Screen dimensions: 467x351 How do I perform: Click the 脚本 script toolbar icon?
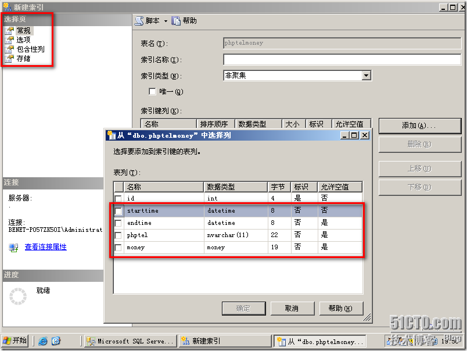tap(139, 21)
